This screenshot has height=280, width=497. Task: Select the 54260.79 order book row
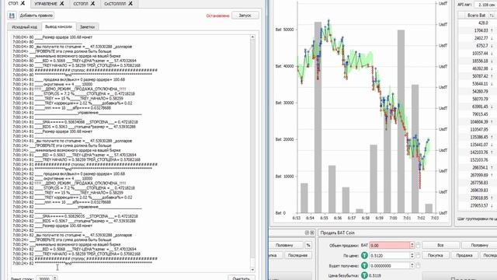coord(478,92)
